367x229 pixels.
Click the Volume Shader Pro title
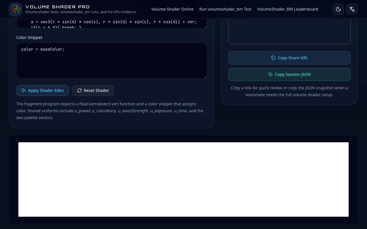tap(57, 7)
